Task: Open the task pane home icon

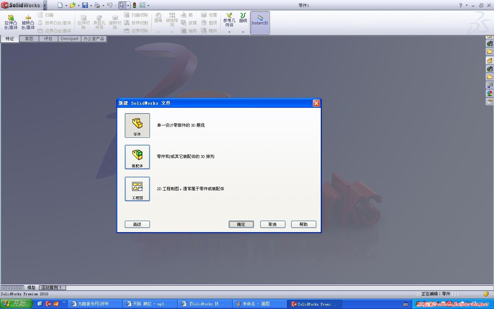Action: pyautogui.click(x=490, y=60)
